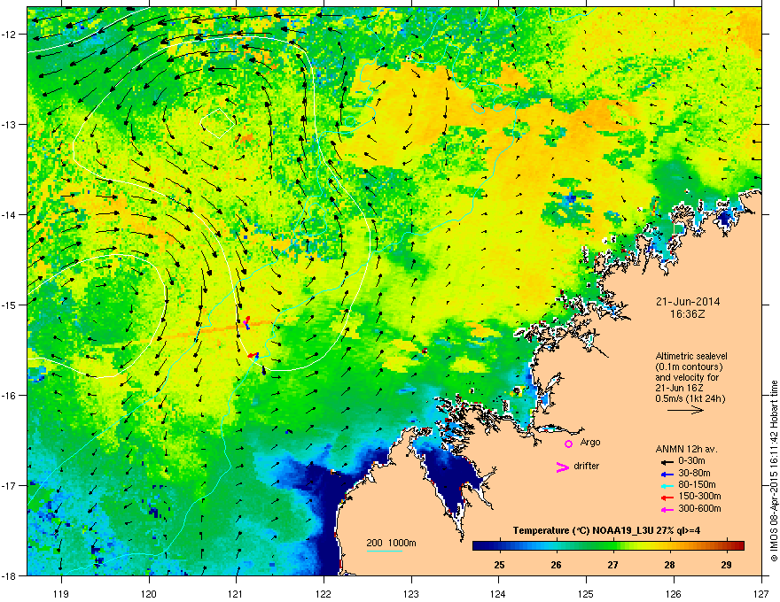Screen dimensions: 780x602
Task: Click the colorbar tick label 27
Action: 612,565
